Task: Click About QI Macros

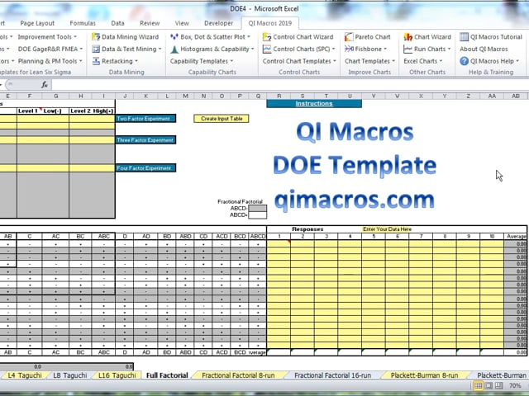Action: 484,49
